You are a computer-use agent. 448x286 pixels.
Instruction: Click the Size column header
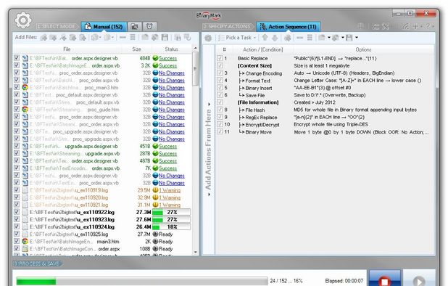(136, 49)
